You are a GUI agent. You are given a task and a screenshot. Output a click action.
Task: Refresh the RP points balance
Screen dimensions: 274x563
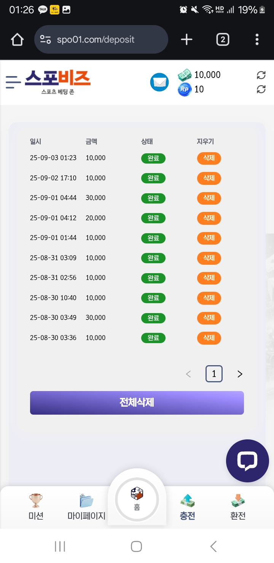pyautogui.click(x=261, y=89)
